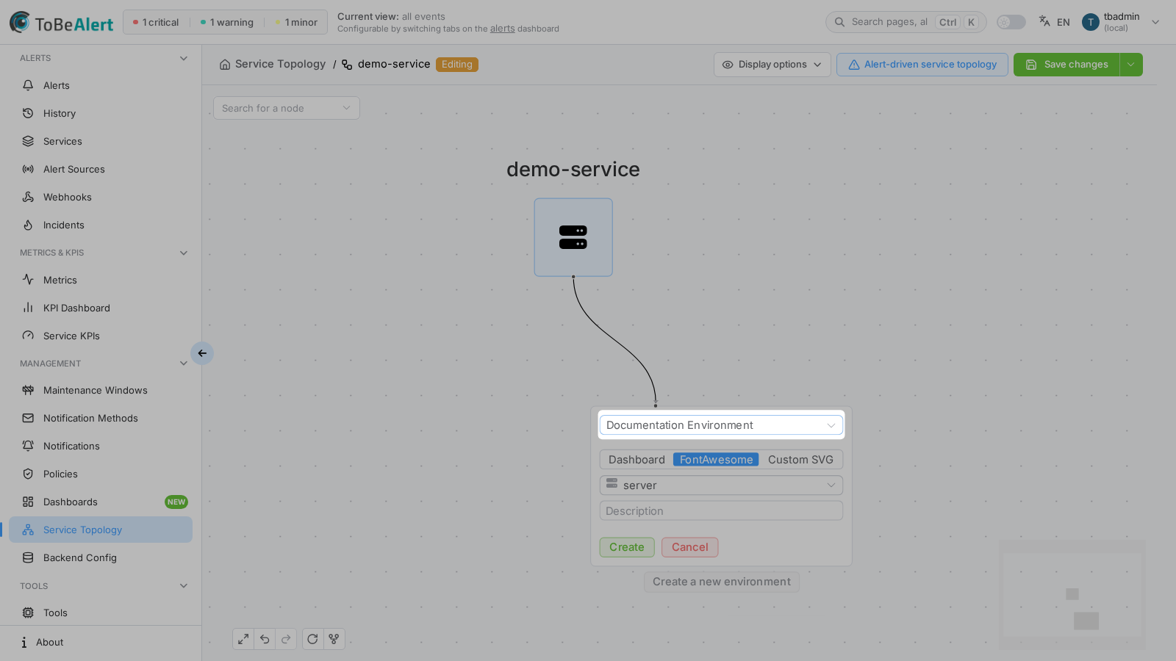Click the Save changes button
This screenshot has height=661, width=1176.
tap(1066, 65)
